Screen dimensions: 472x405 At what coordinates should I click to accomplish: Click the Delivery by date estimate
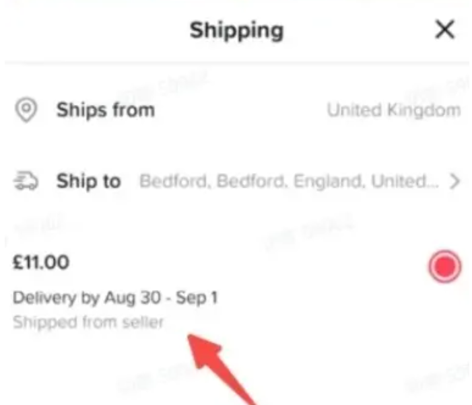pos(115,297)
